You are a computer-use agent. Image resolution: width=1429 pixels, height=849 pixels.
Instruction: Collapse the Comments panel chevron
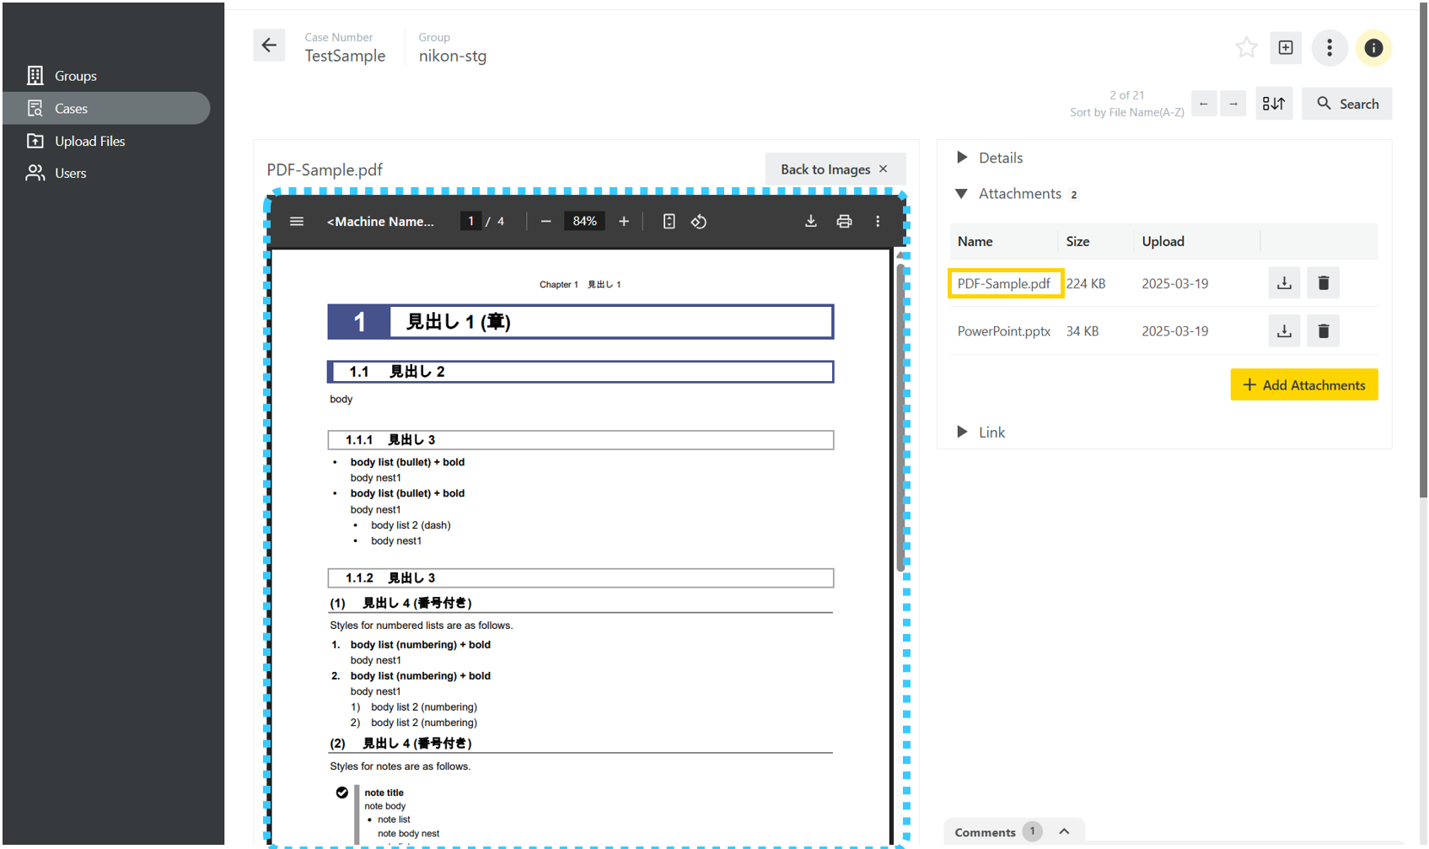(1064, 831)
